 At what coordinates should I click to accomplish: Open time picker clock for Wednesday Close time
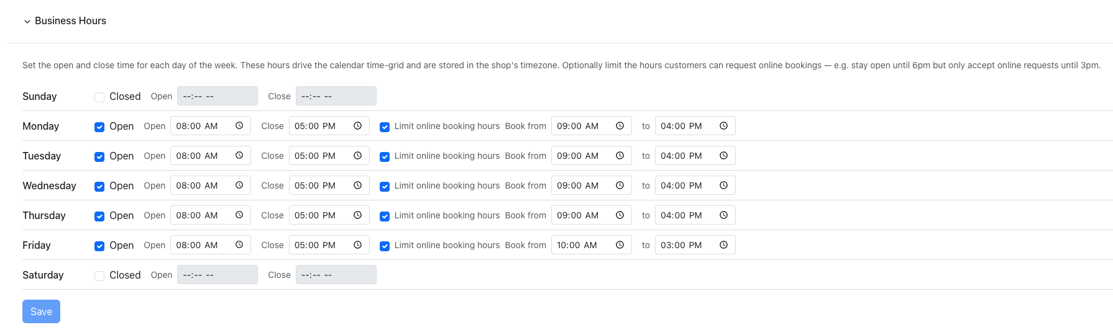point(358,185)
